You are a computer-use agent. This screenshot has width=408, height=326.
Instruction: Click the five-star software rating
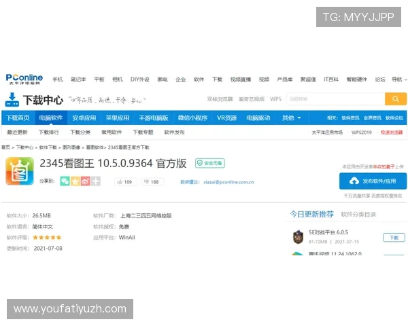click(47, 237)
